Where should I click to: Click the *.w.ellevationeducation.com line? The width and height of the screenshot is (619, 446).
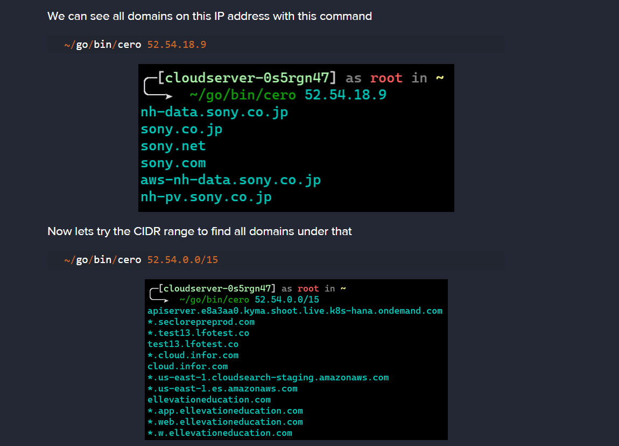[220, 433]
